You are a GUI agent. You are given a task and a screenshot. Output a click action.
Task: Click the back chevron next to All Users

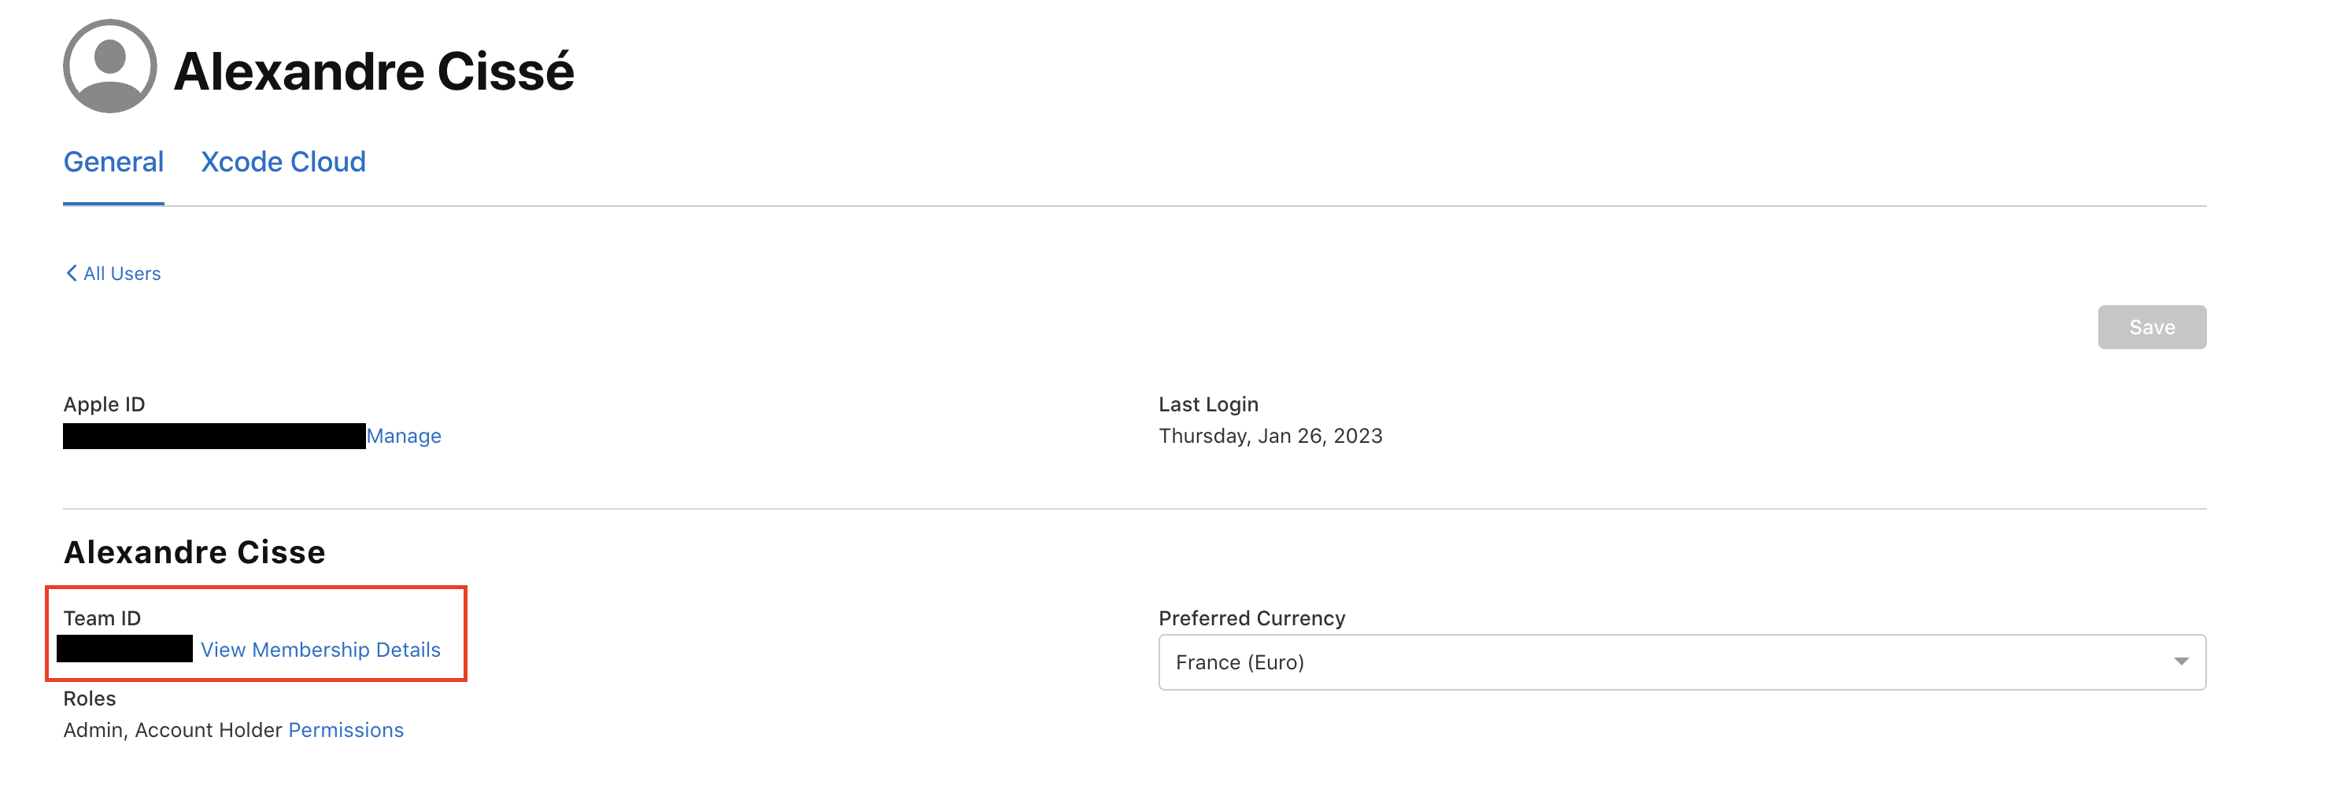pos(72,272)
